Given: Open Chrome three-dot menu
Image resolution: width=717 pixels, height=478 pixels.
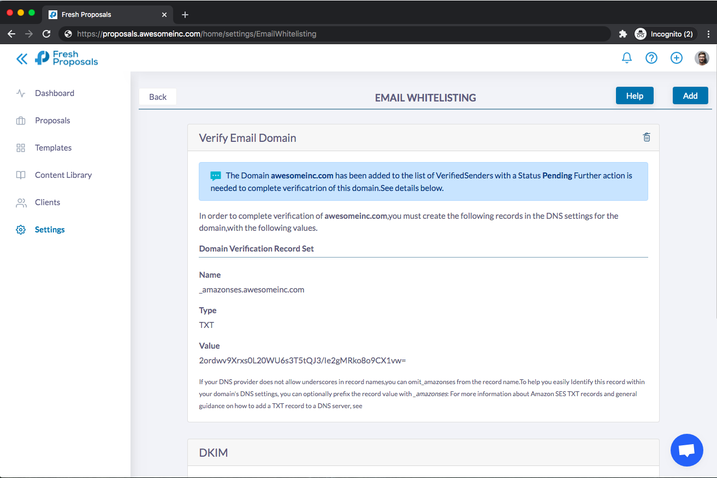Looking at the screenshot, I should tap(708, 34).
